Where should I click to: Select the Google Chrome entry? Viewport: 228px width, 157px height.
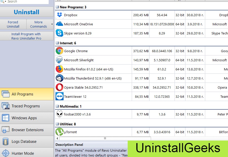click(76, 51)
